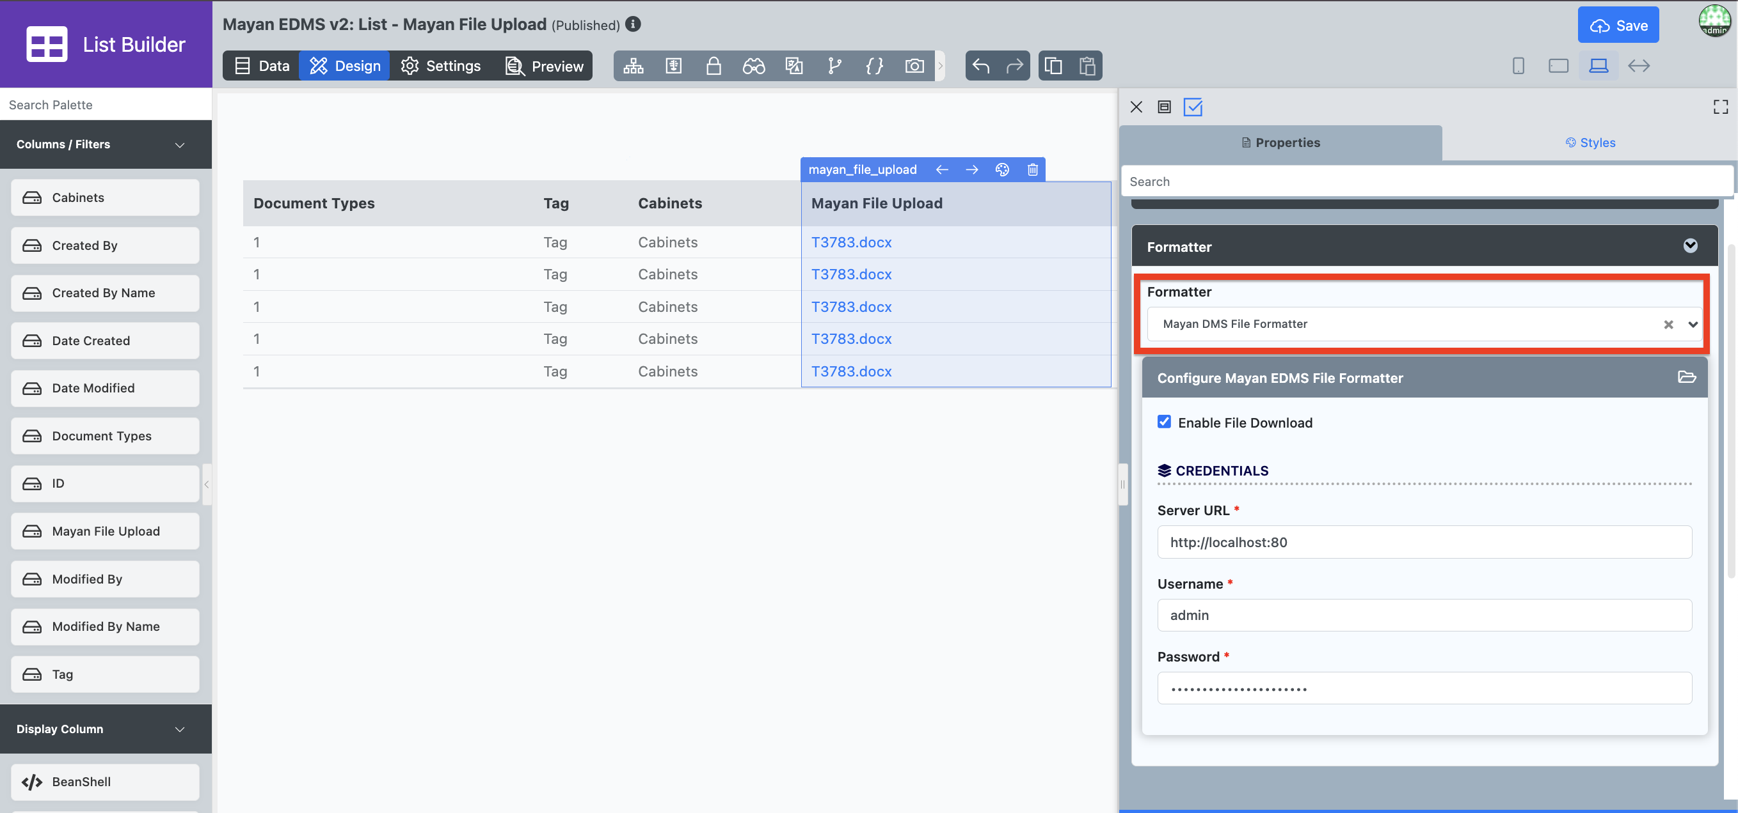This screenshot has height=813, width=1738.
Task: Apply changes with the checkmark icon
Action: (1193, 107)
